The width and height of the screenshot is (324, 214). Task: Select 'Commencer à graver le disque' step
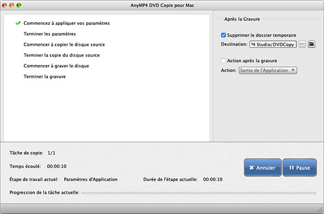click(56, 66)
